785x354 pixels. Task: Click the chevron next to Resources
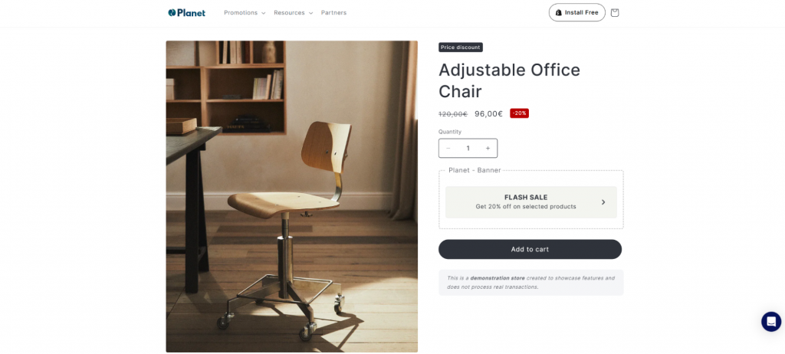[311, 13]
